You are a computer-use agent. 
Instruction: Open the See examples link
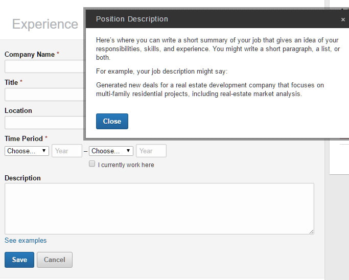[26, 240]
